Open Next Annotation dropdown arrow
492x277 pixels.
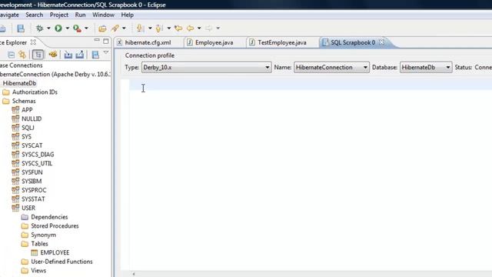point(150,28)
